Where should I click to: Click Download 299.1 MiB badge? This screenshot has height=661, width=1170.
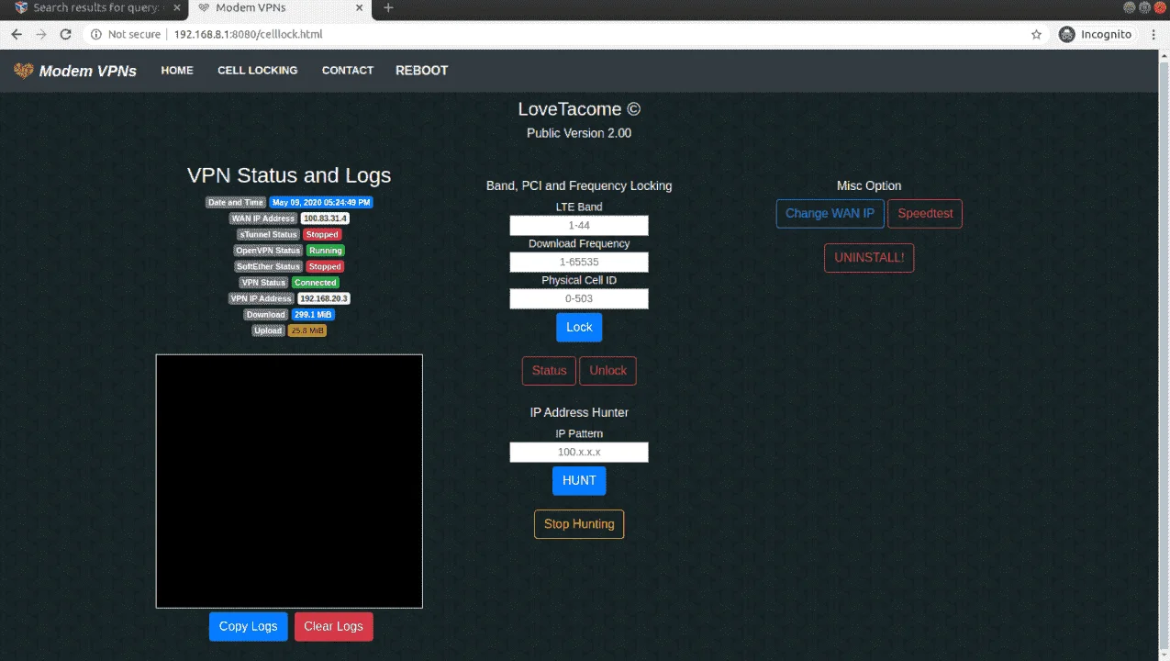(x=313, y=315)
